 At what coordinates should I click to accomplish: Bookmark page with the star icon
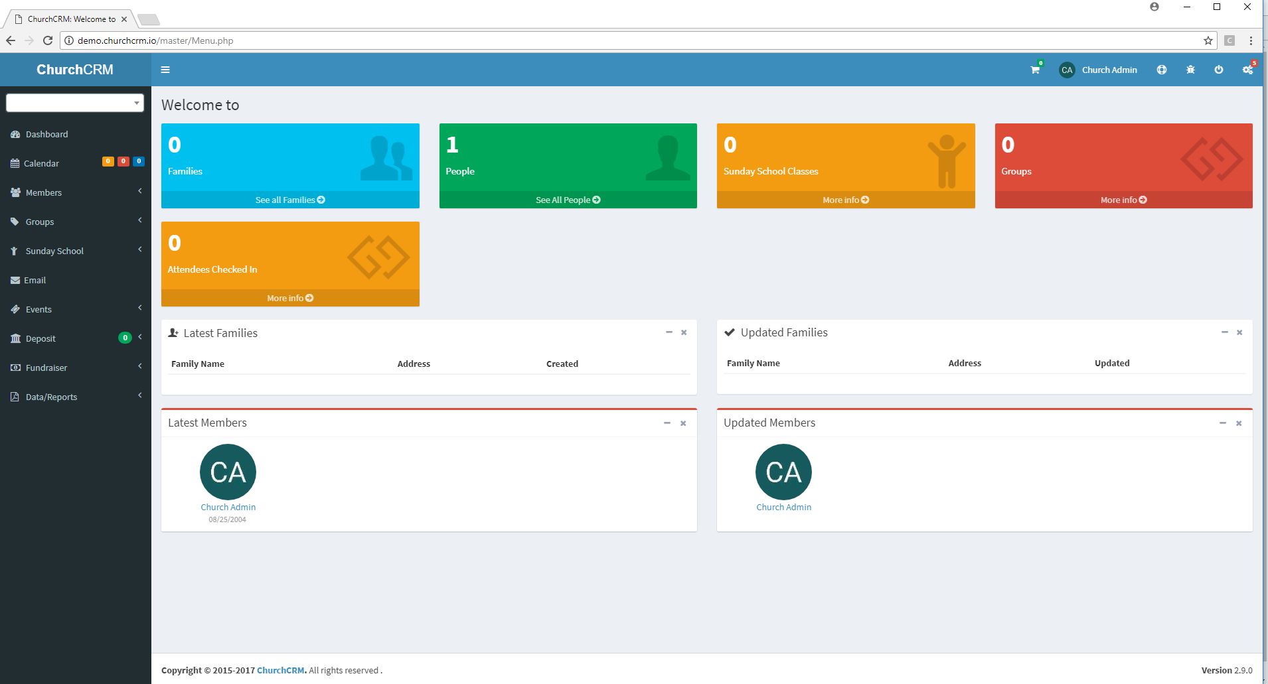pyautogui.click(x=1208, y=40)
